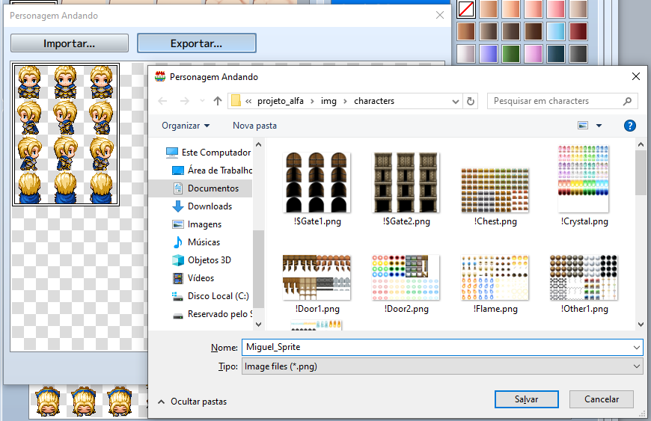Click Cancelar to dismiss the dialog
The height and width of the screenshot is (421, 651).
(x=601, y=399)
